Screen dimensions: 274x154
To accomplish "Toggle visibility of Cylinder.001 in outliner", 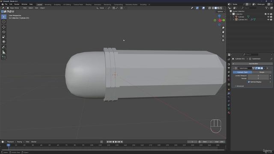I will pyautogui.click(x=268, y=20).
